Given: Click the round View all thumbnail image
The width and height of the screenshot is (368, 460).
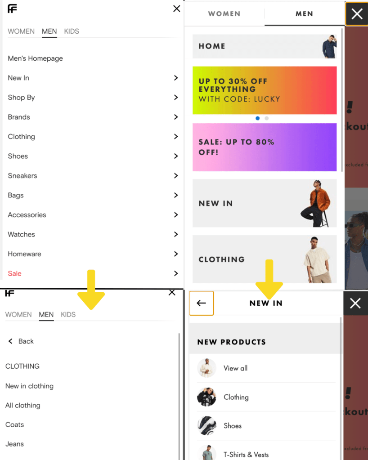Looking at the screenshot, I should tap(206, 368).
